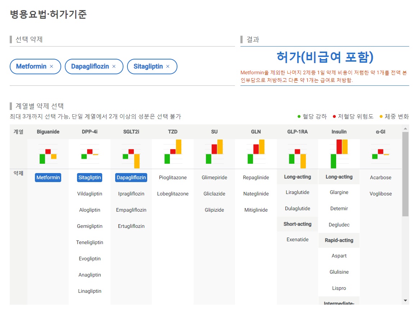Screen dimensions: 420x309
Task: Click the SU effect bars icon
Action: (x=214, y=153)
